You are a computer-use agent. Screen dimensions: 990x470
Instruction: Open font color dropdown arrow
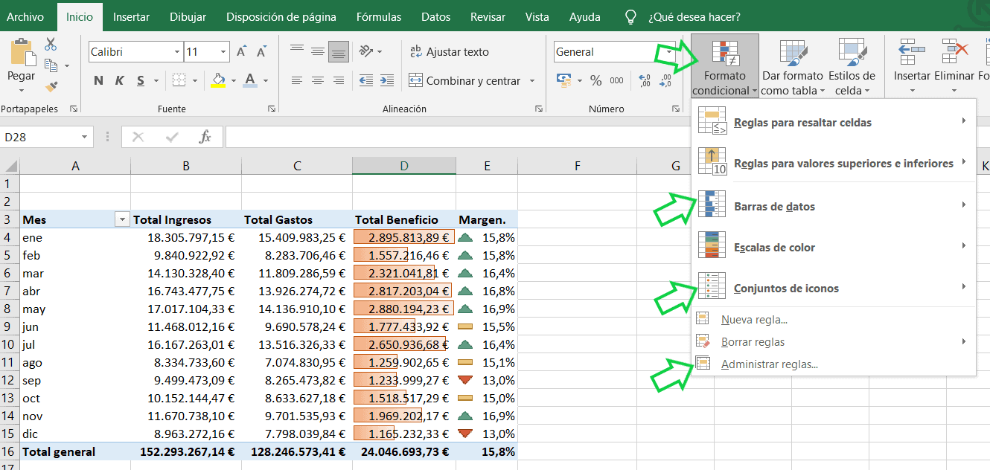(266, 80)
